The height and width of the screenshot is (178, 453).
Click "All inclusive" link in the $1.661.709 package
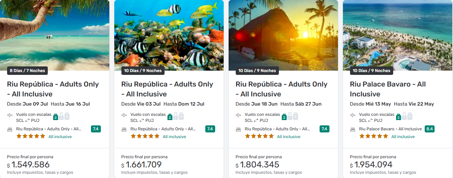(174, 137)
